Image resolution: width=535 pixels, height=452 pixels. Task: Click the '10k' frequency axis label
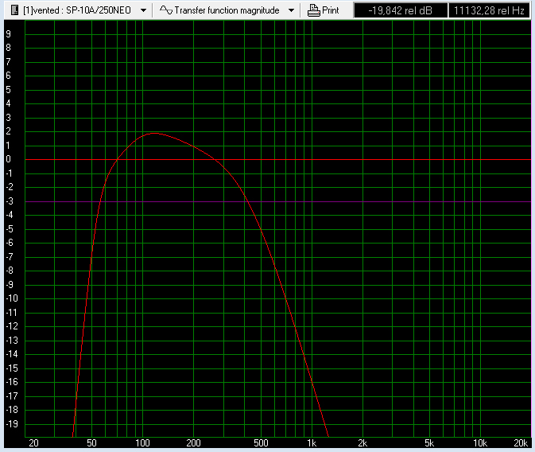(479, 443)
